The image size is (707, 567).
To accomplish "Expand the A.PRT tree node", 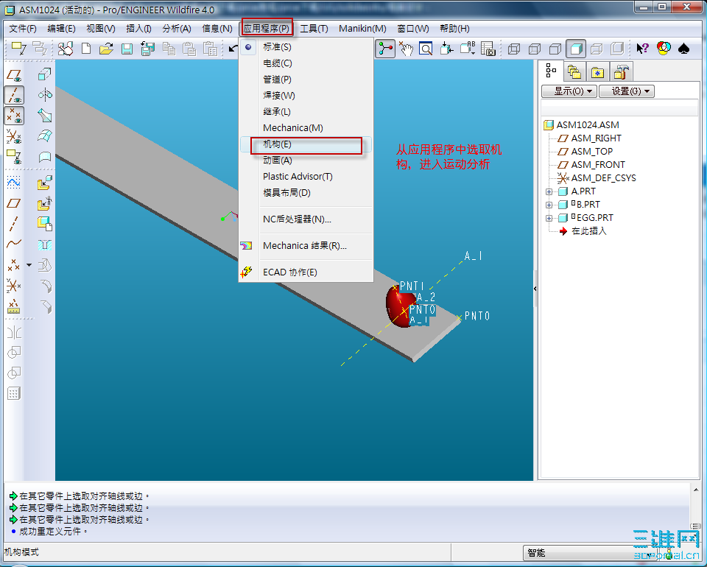I will pos(549,191).
